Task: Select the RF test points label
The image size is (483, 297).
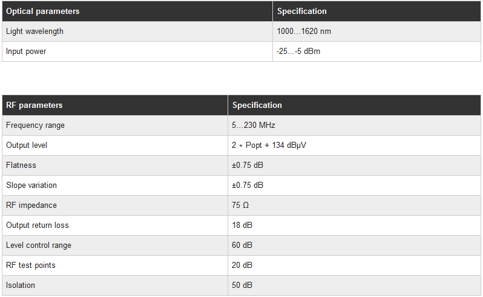Action: point(31,265)
